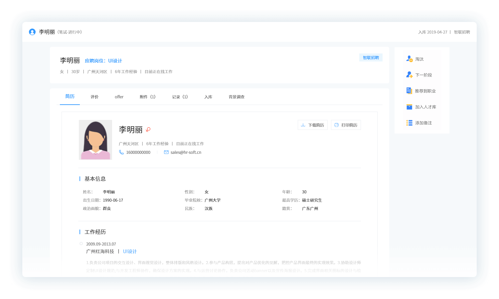Click the 民族 value 汉族
Screen dimensions: 499x299
pos(209,209)
